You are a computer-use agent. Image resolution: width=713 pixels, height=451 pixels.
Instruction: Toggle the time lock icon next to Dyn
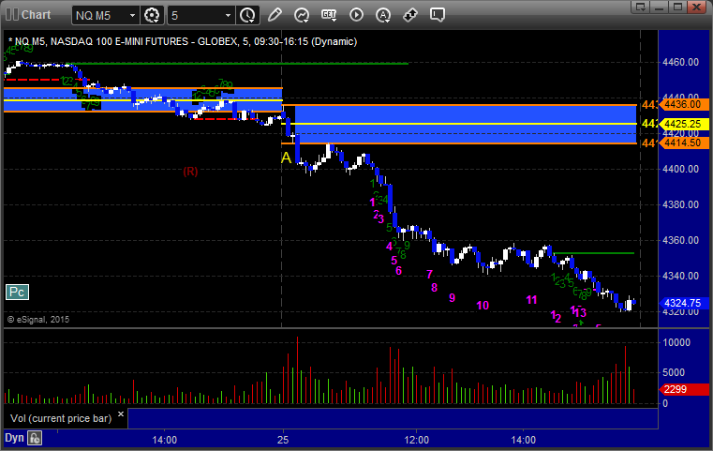[x=35, y=438]
